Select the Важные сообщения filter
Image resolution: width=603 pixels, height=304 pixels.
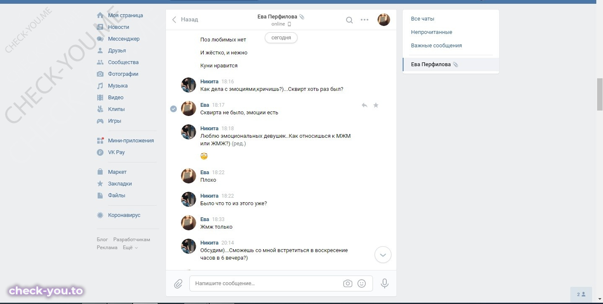pos(436,46)
